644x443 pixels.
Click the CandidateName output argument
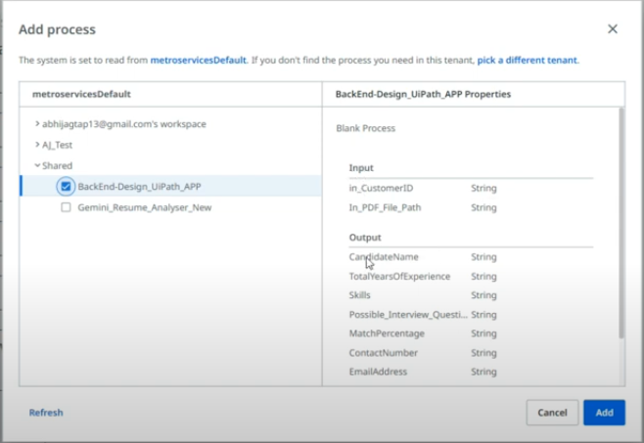384,257
